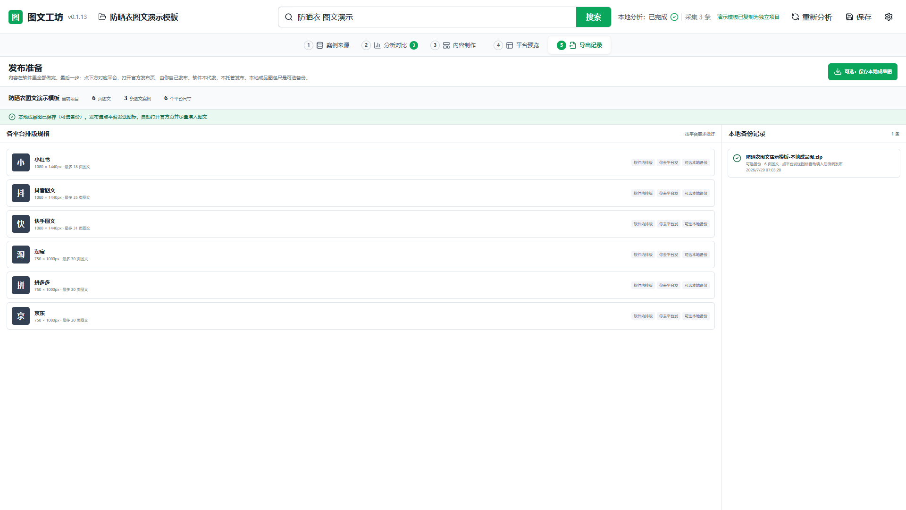Select the 小红书 platform icon

point(21,162)
